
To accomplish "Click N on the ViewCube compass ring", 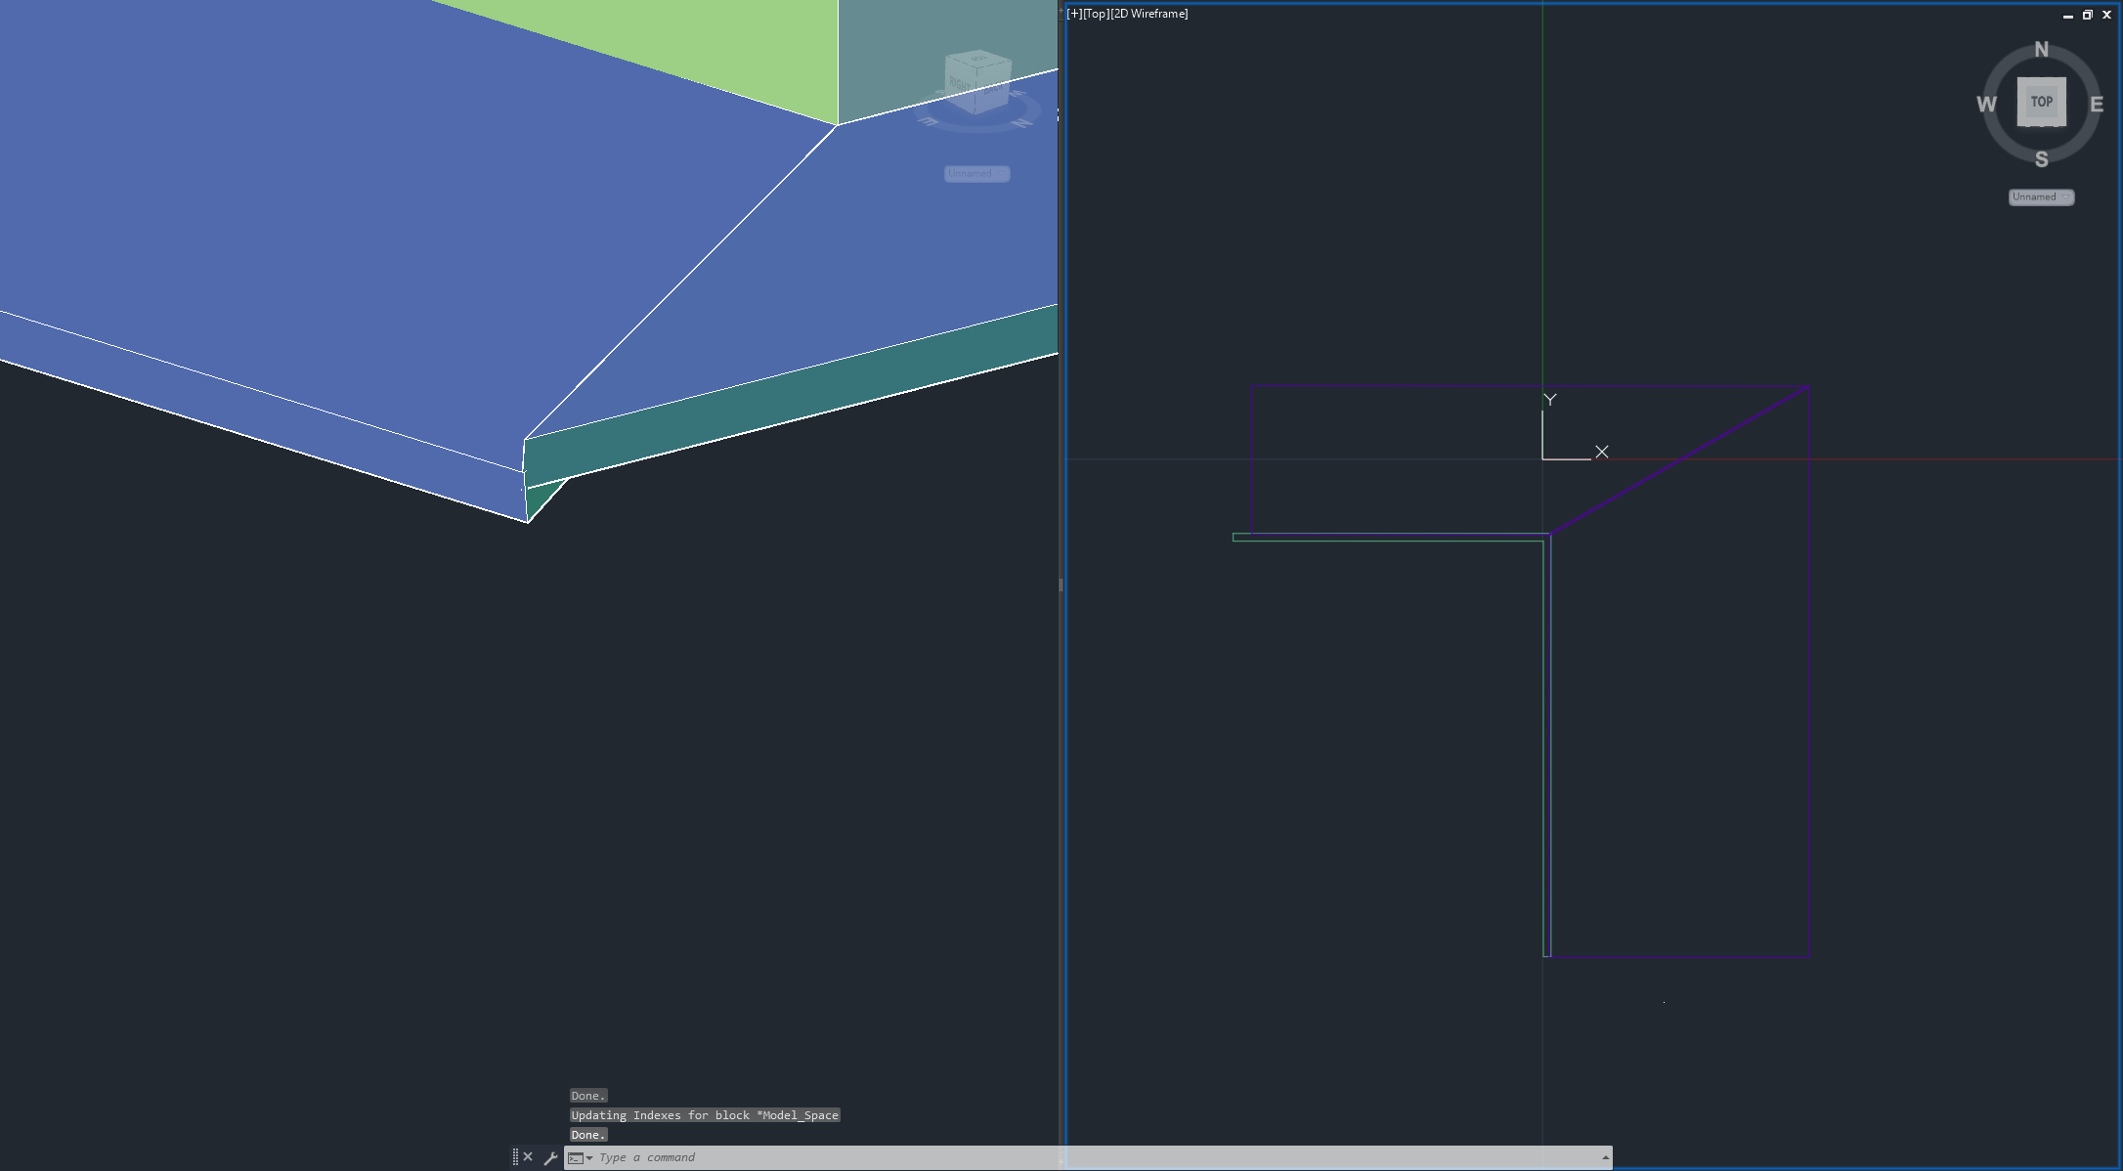I will pyautogui.click(x=2041, y=49).
